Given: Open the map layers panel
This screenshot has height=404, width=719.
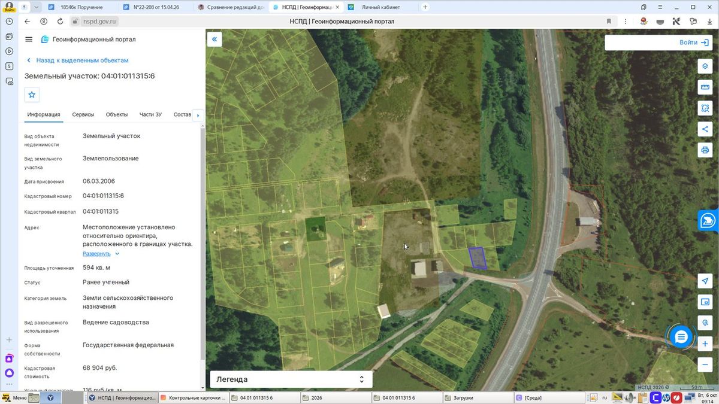Looking at the screenshot, I should tap(705, 66).
